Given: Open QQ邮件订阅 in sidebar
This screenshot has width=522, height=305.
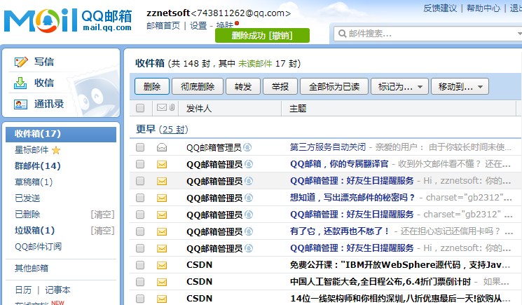Looking at the screenshot, I should pyautogui.click(x=39, y=247).
